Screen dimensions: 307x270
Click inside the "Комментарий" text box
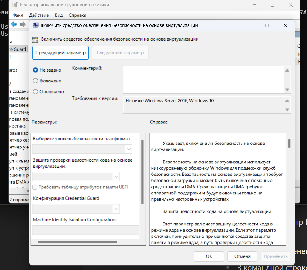coord(204,80)
